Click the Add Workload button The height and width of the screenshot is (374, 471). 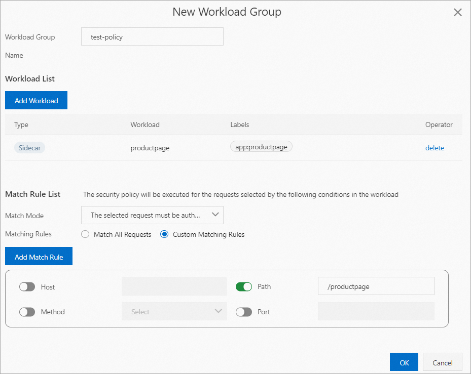(x=36, y=100)
